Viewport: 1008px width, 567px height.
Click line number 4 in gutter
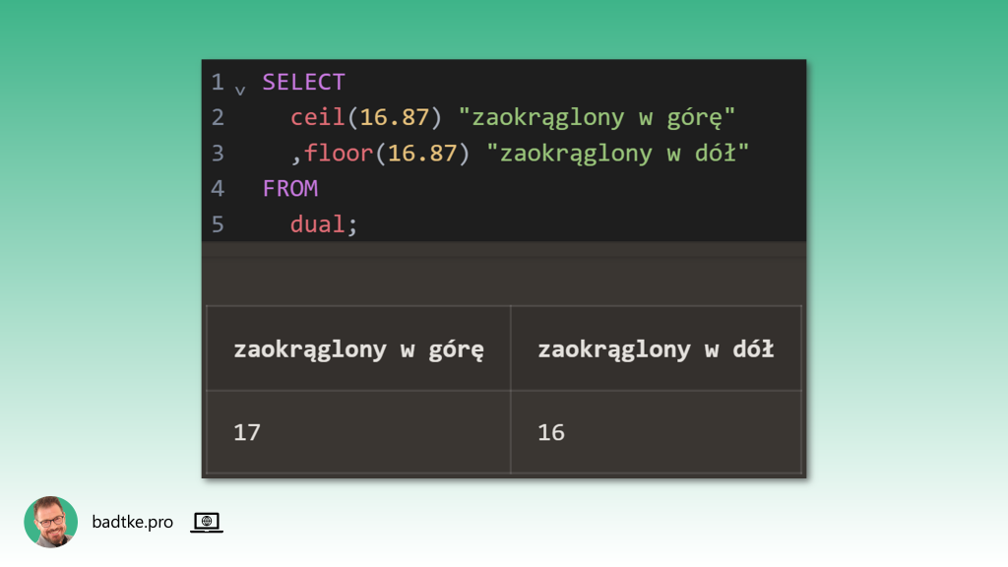click(x=218, y=188)
